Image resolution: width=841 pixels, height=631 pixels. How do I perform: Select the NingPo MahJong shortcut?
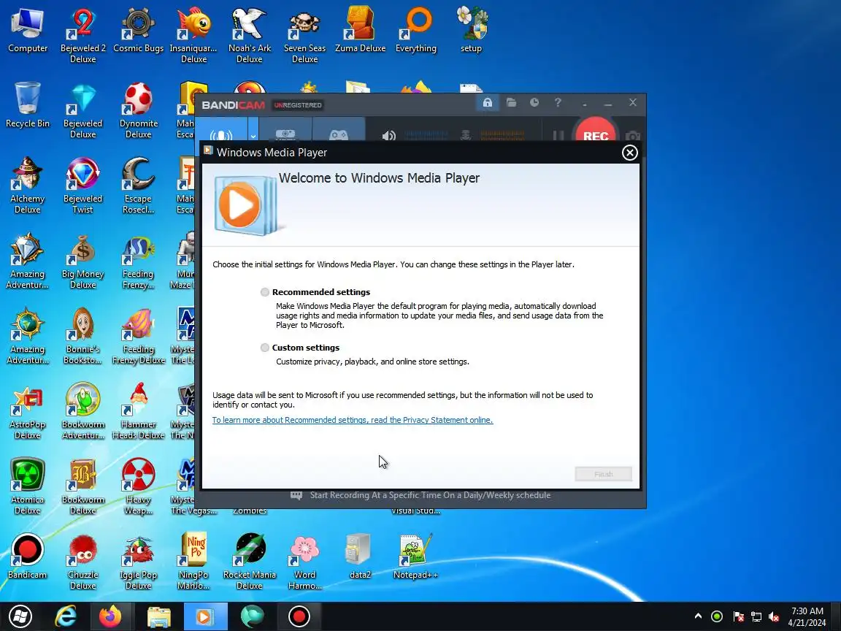[193, 562]
